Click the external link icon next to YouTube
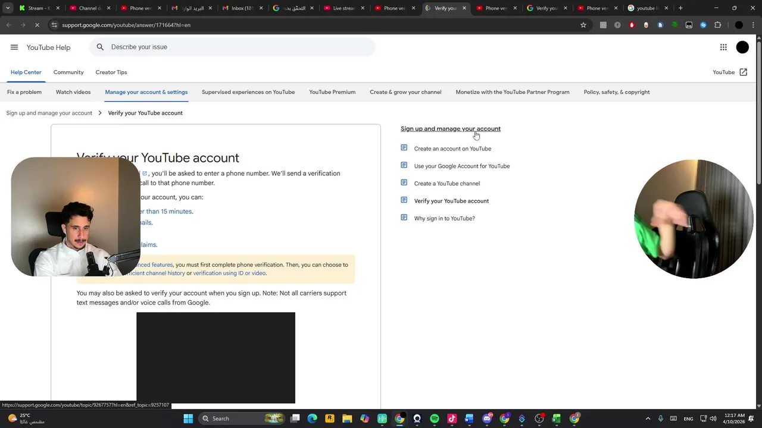The image size is (762, 428). pos(744,72)
